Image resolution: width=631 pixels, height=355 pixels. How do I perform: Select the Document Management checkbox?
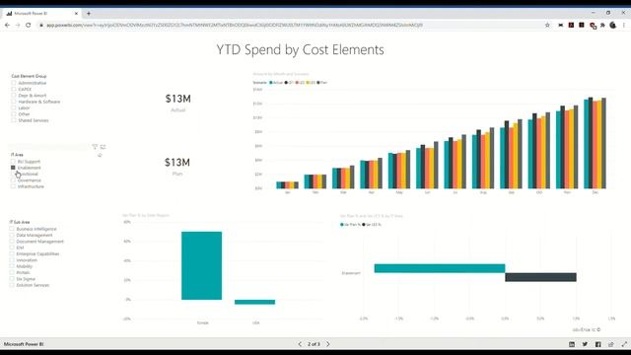[x=12, y=241]
